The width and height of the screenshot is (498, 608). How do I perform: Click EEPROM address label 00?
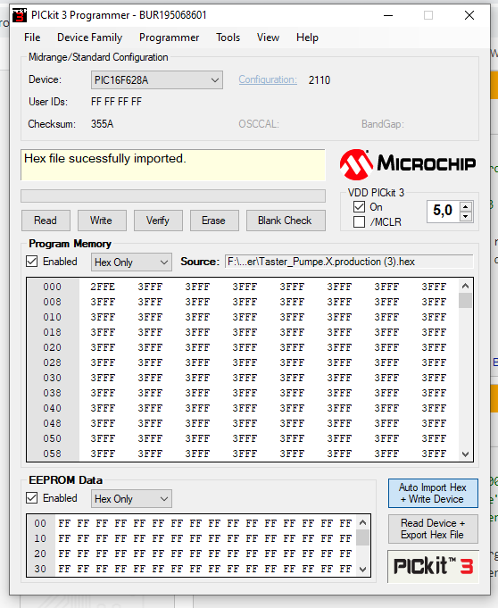40,523
